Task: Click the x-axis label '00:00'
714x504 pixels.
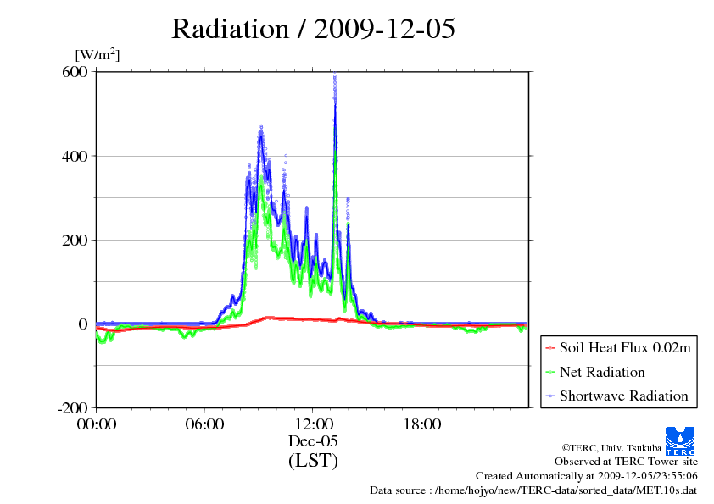Action: click(97, 424)
